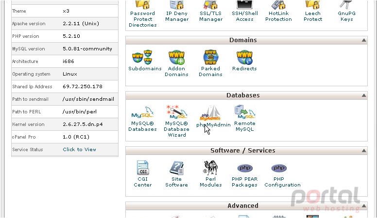Select the PHP version 5.2.10 value
Screen dimensions: 377x218
tap(71, 36)
